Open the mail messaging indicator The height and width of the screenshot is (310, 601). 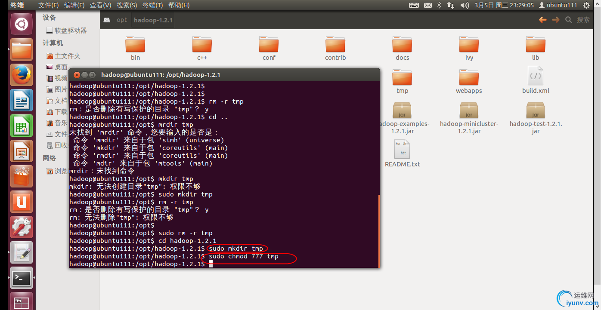428,5
